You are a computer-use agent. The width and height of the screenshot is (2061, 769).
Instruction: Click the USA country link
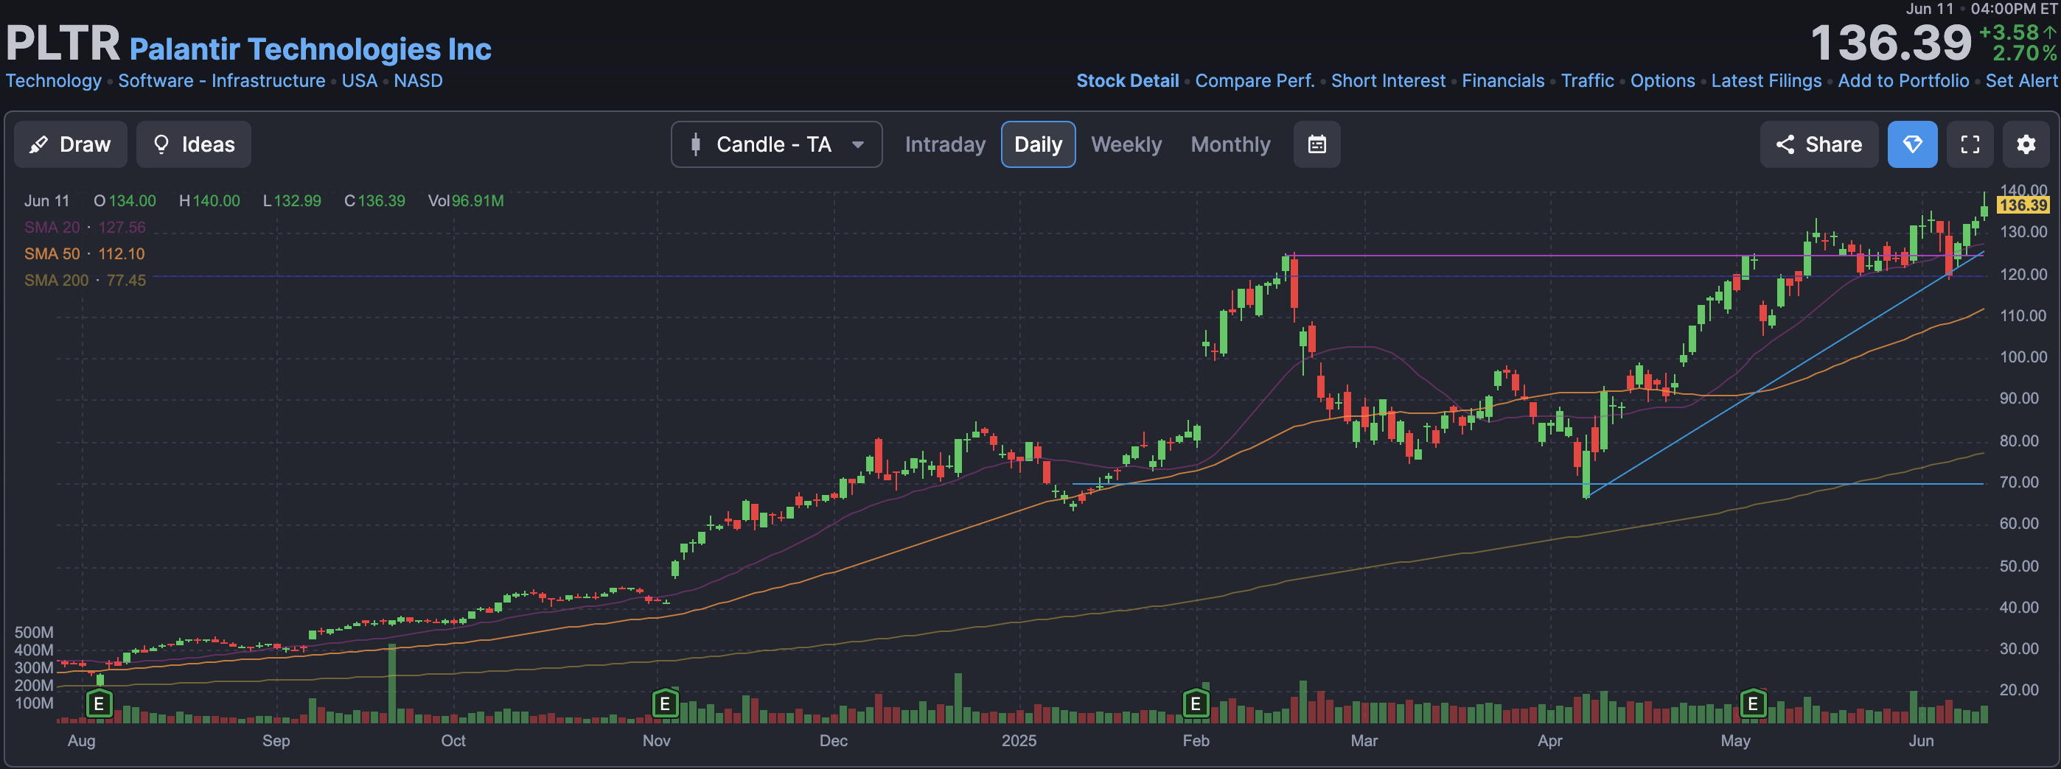pyautogui.click(x=359, y=81)
